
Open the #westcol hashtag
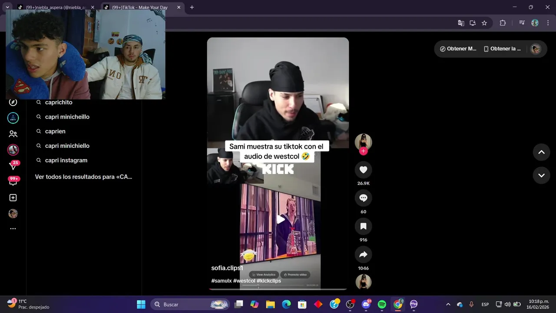[x=244, y=281]
